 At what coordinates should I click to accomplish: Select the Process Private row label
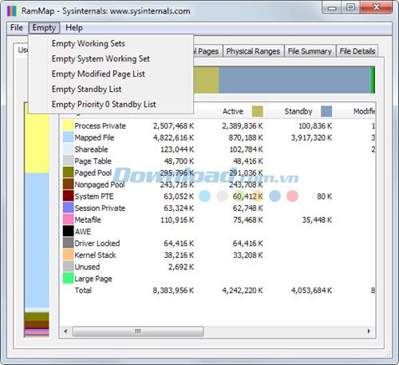100,126
